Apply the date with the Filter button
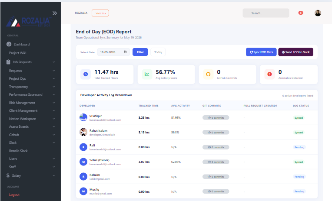Screen dimensions: 332x201 [140, 52]
